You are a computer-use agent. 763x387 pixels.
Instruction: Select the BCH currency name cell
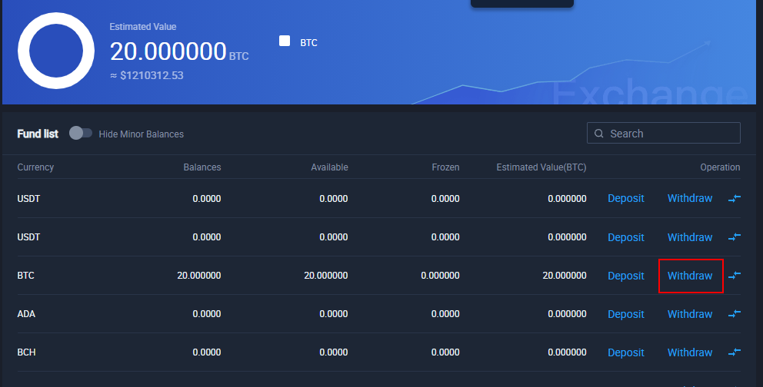tap(26, 352)
